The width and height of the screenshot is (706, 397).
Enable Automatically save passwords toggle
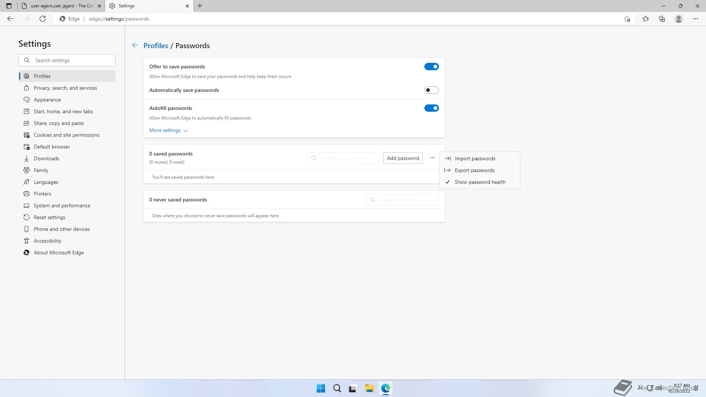pos(431,90)
